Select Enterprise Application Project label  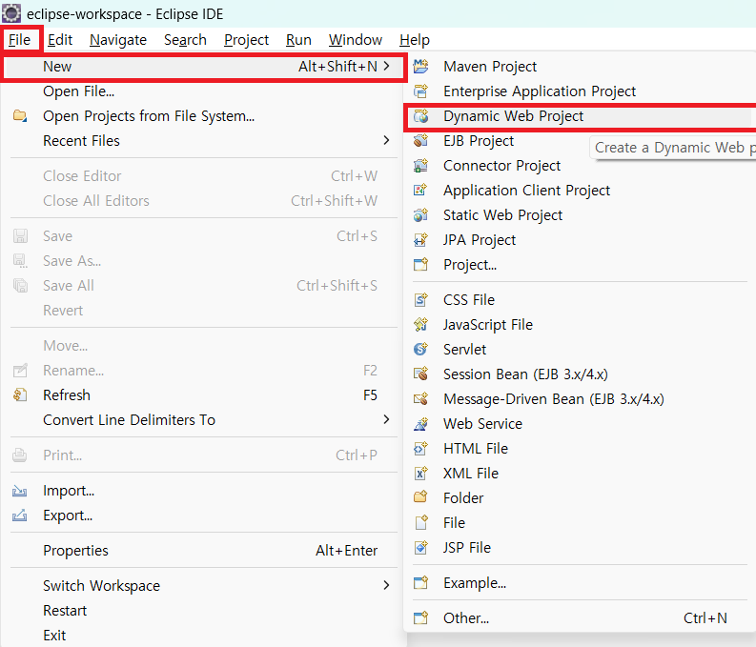point(540,91)
